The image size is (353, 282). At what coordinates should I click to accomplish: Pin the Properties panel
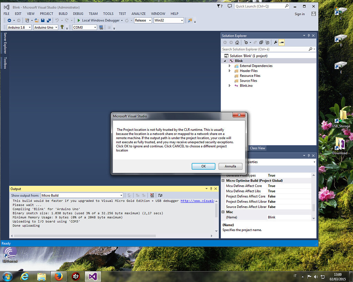coord(309,155)
